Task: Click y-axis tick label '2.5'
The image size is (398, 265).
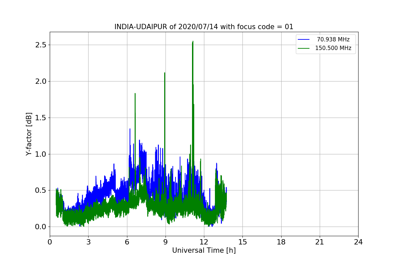Action: point(40,45)
